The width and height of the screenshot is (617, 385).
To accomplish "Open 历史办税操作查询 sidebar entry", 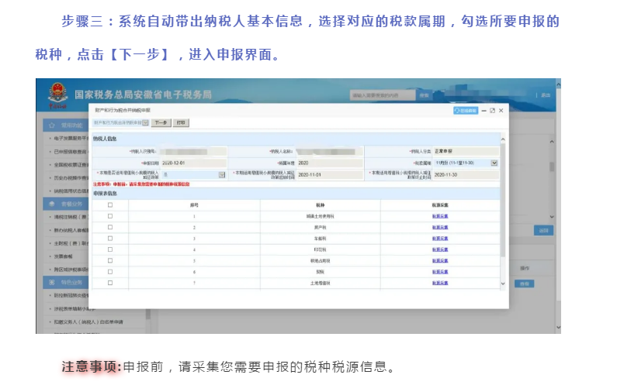I will [70, 178].
